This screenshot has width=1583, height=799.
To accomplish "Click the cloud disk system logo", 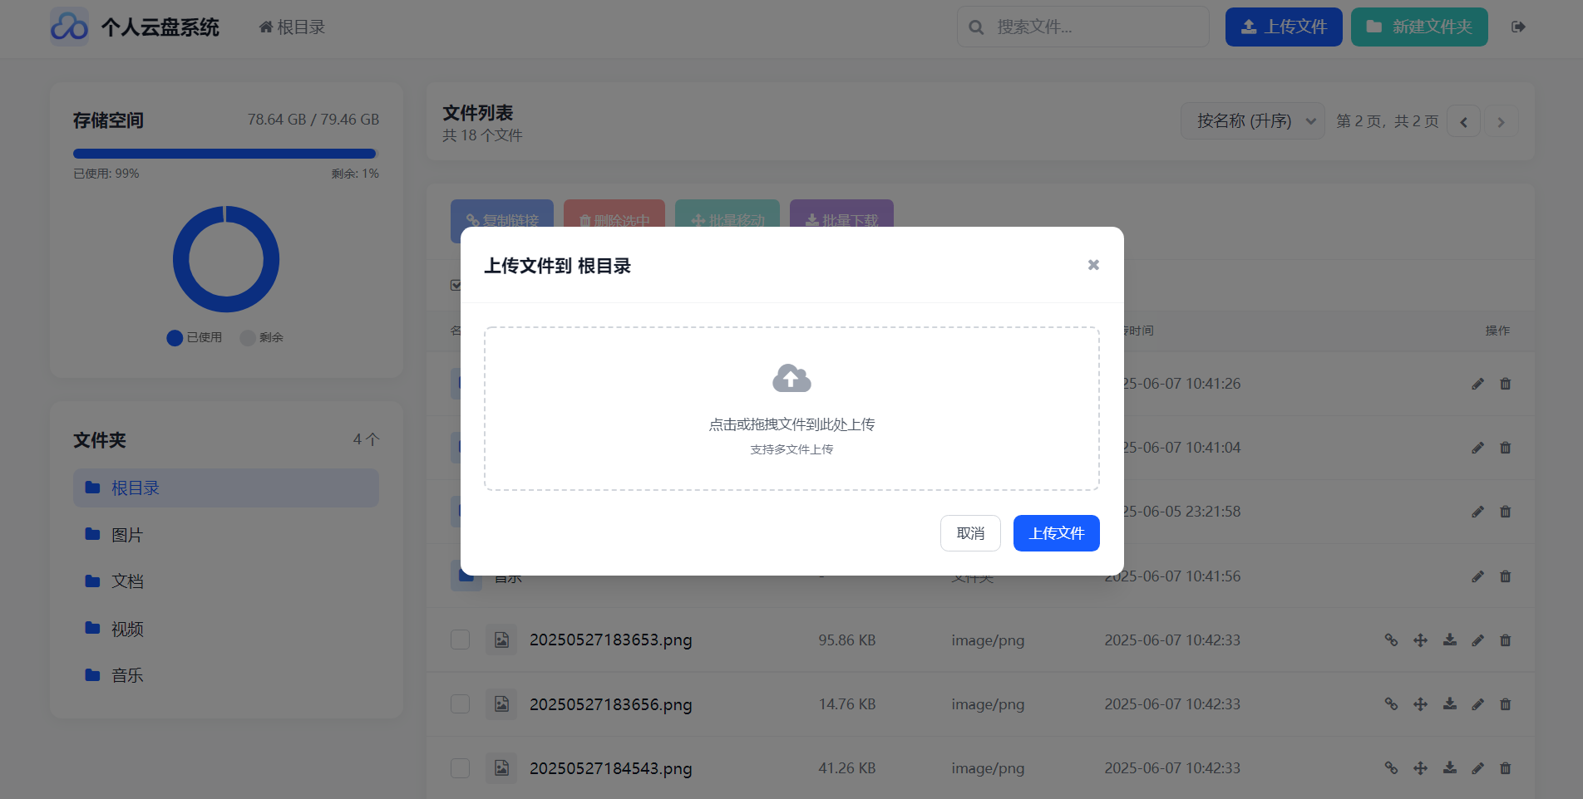I will (x=69, y=27).
